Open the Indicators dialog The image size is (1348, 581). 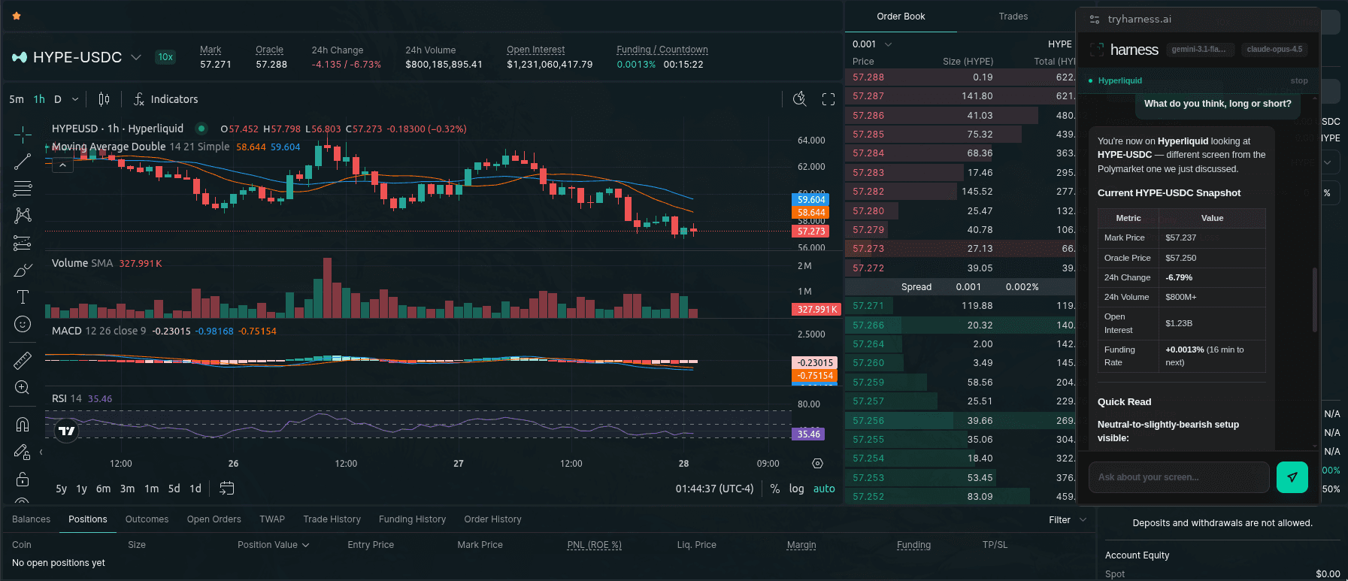pyautogui.click(x=165, y=99)
